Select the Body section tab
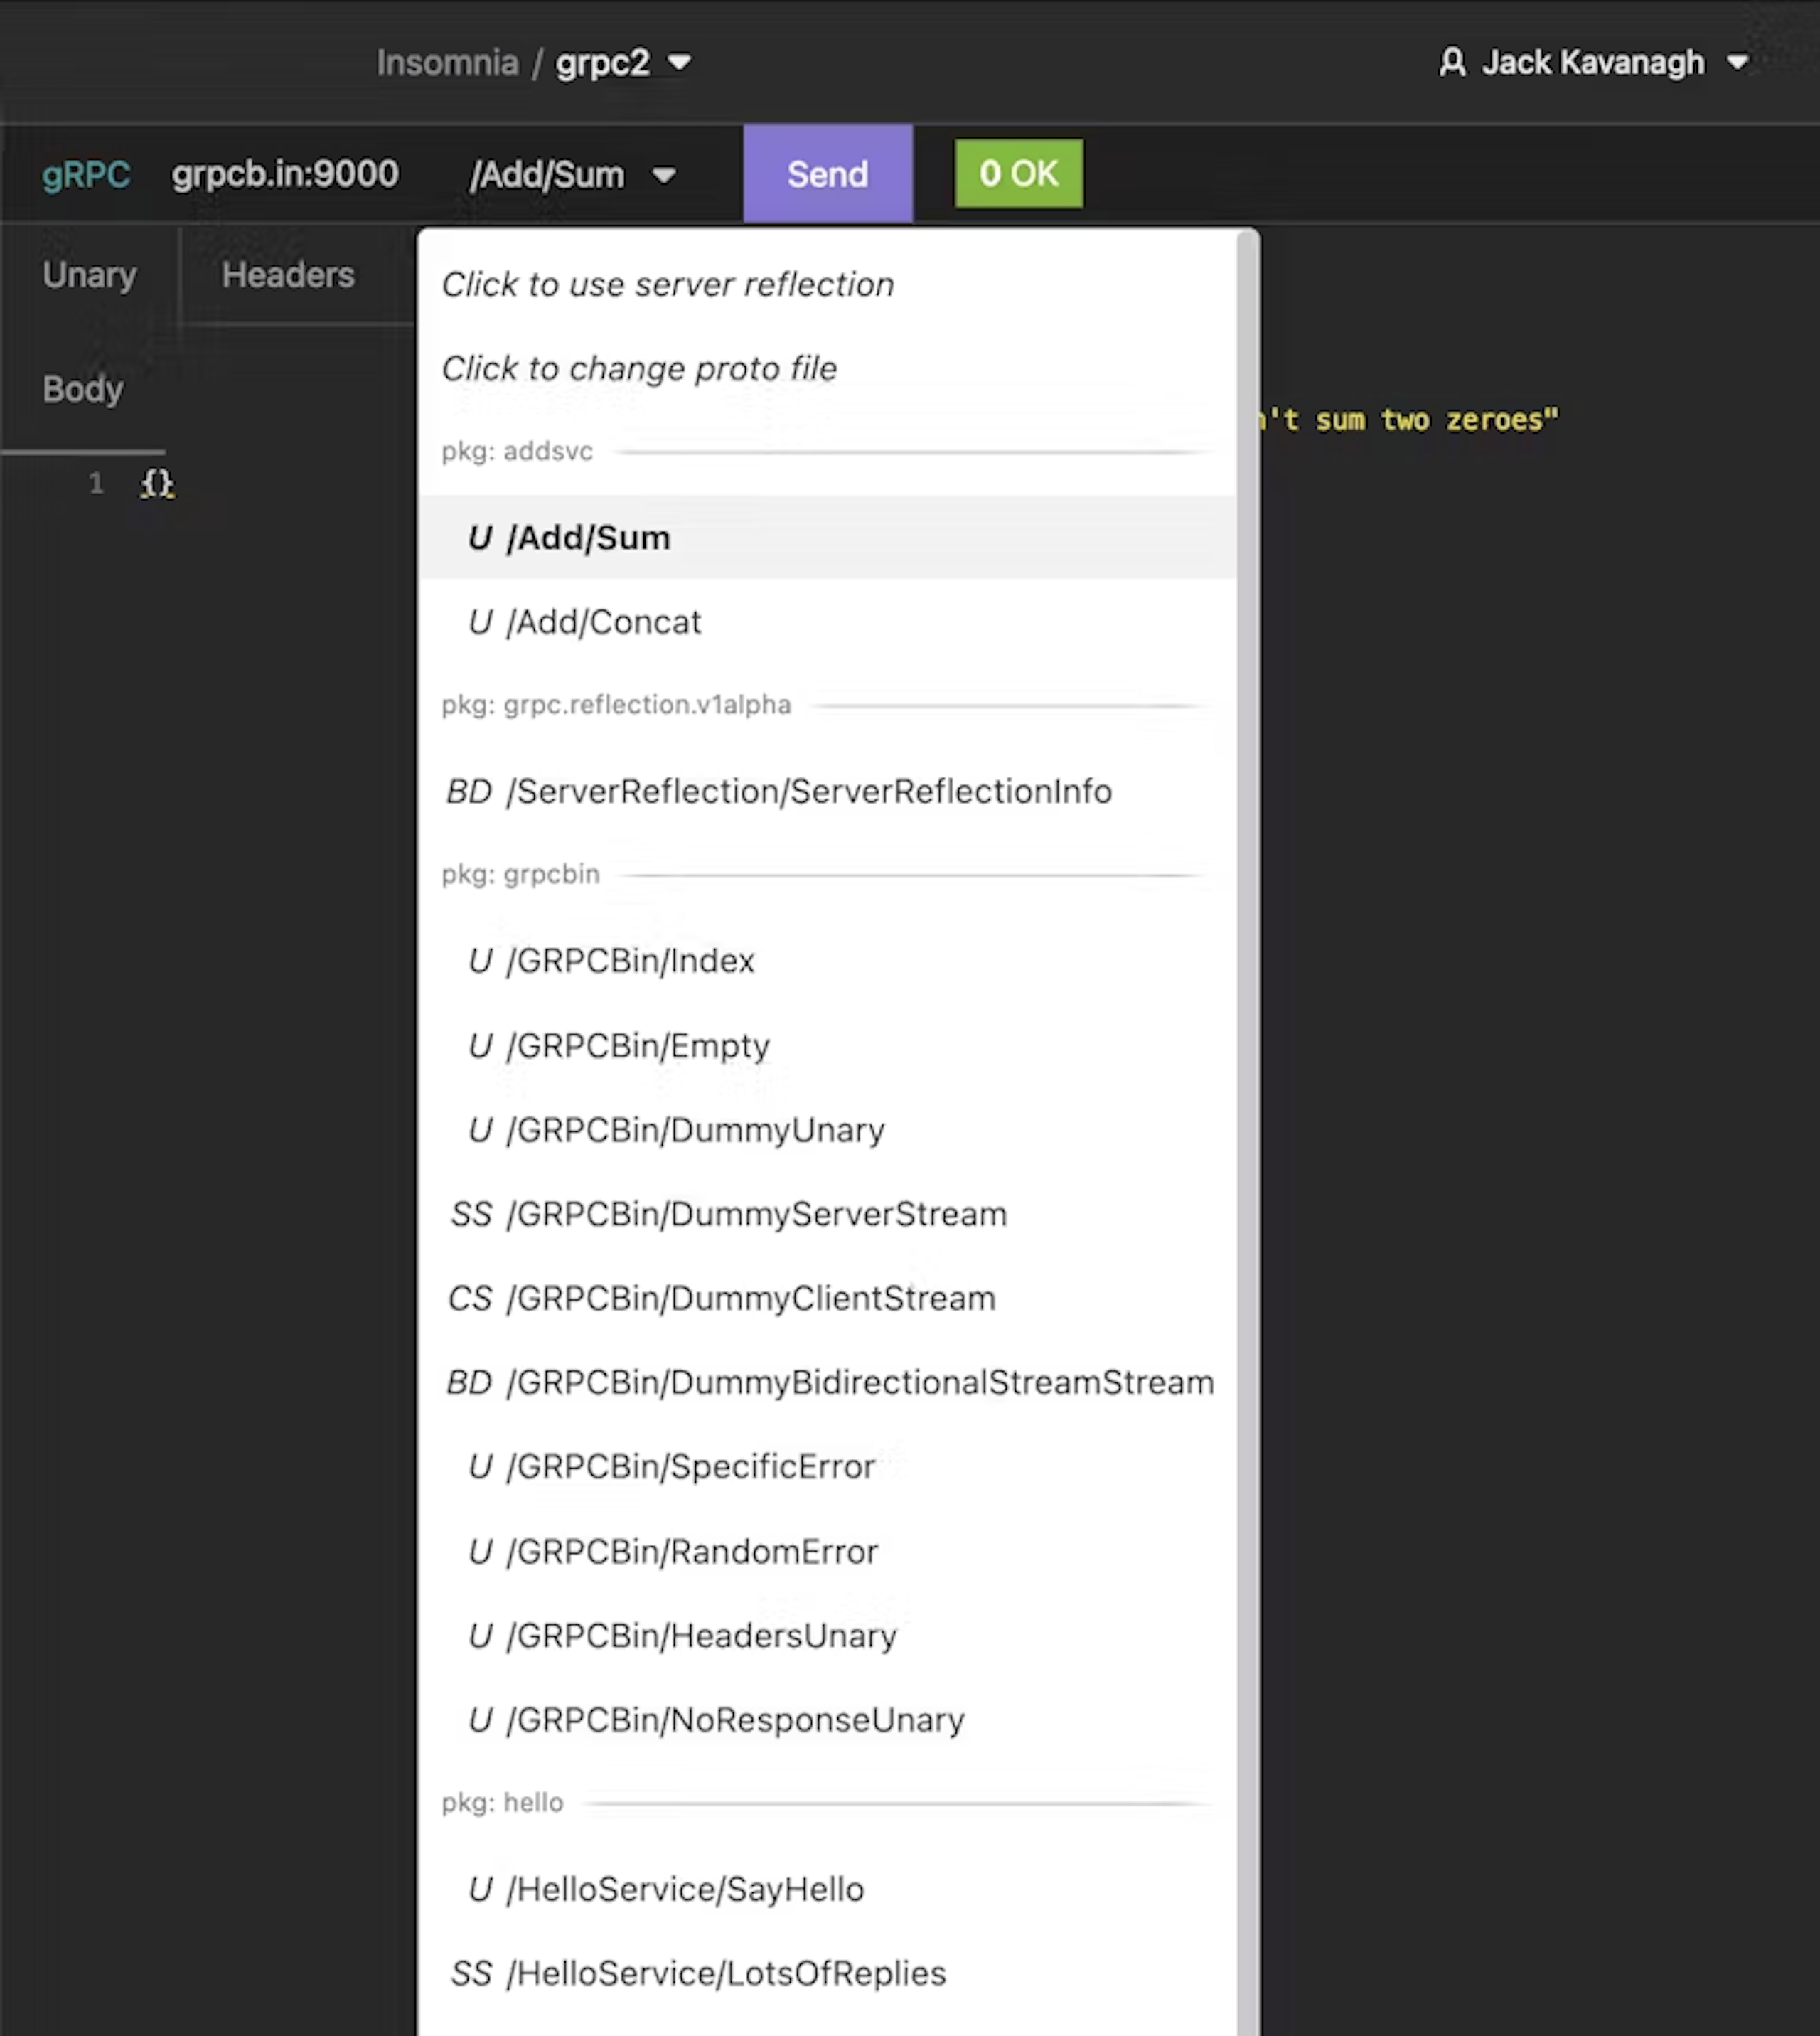Image resolution: width=1820 pixels, height=2036 pixels. coord(83,388)
